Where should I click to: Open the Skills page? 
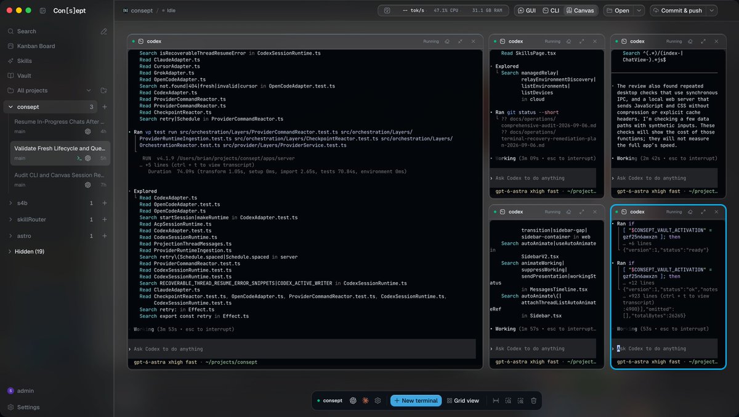tap(25, 61)
